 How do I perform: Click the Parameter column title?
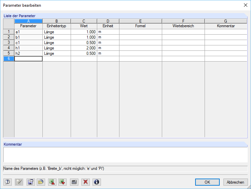(28, 26)
